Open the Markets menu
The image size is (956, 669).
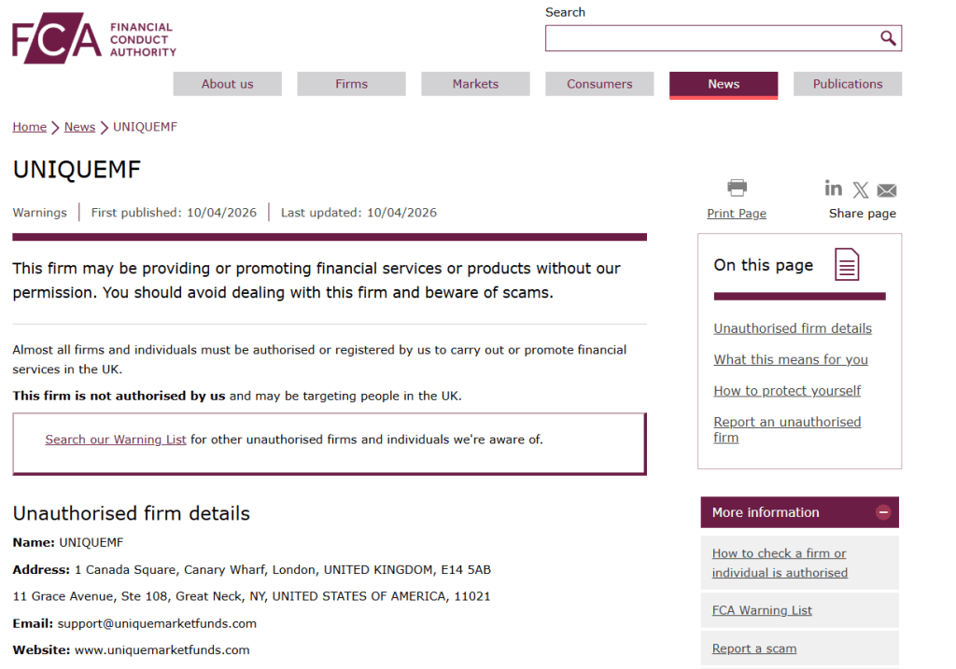point(475,84)
